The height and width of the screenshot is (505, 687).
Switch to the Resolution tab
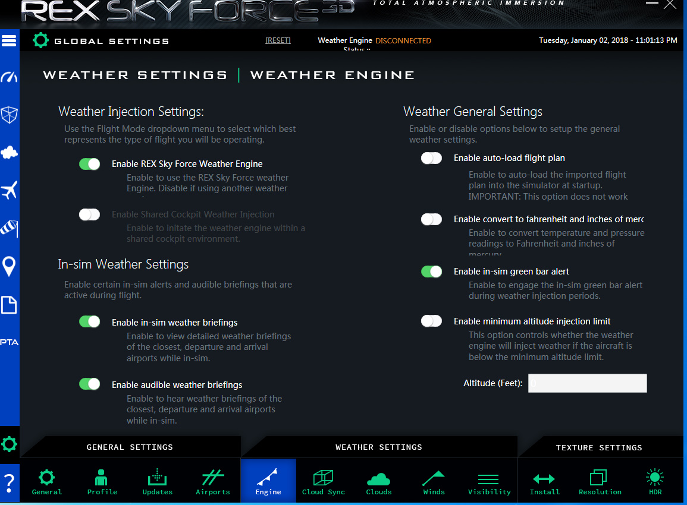click(600, 482)
